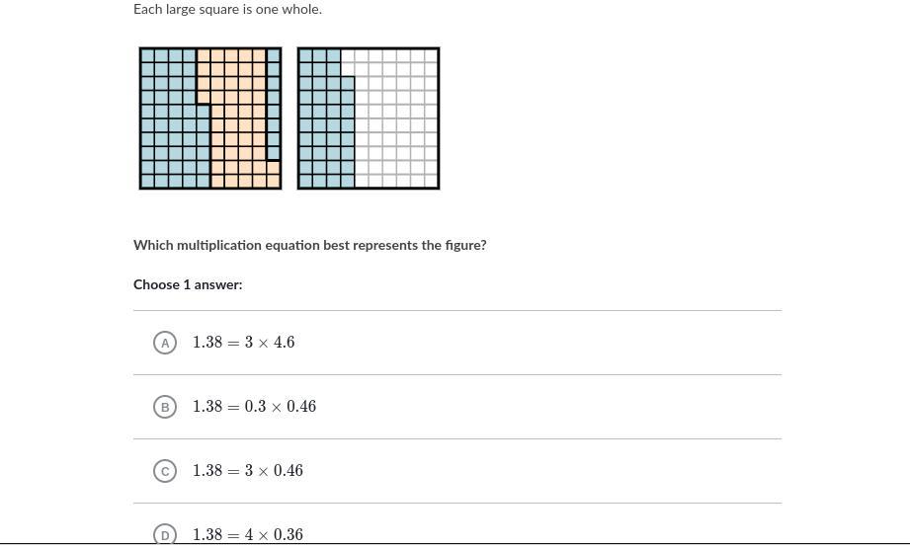Screen dimensions: 910x549
Task: Click the horizontal divider line above option A
Action: point(456,310)
